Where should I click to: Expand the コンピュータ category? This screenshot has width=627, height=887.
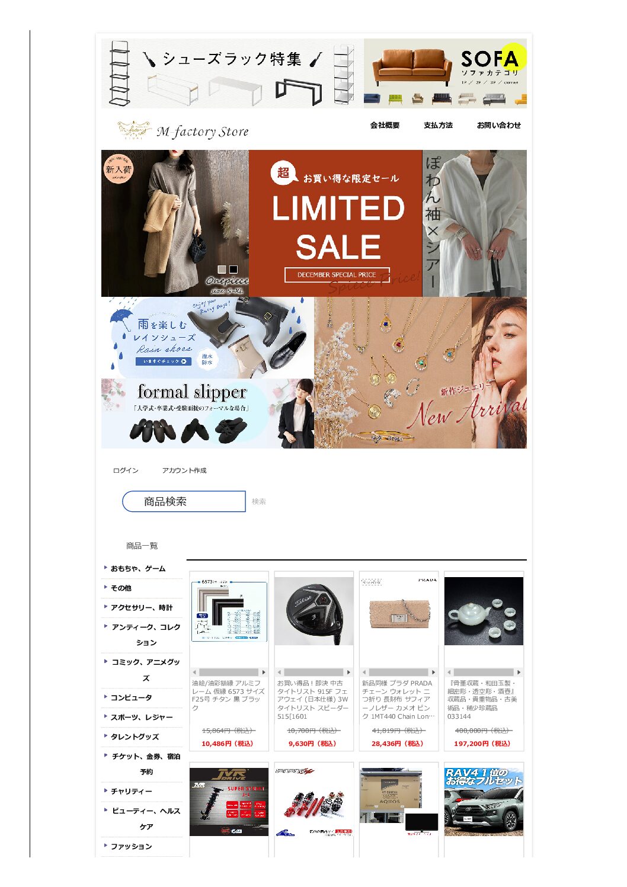(x=131, y=697)
